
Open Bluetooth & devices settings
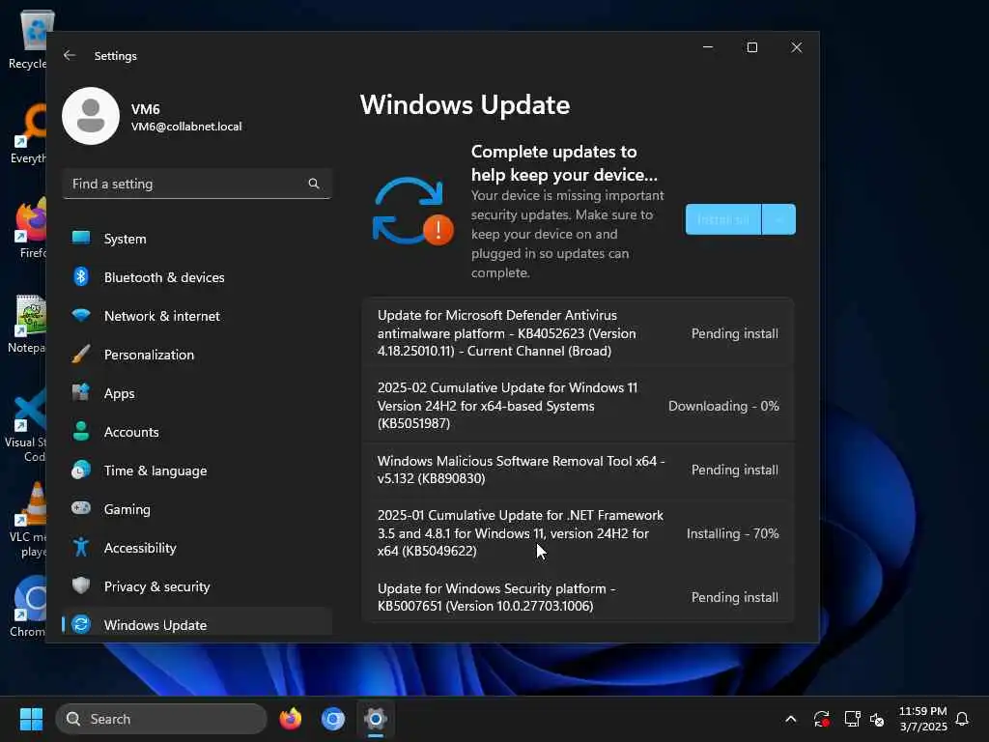tap(197, 277)
